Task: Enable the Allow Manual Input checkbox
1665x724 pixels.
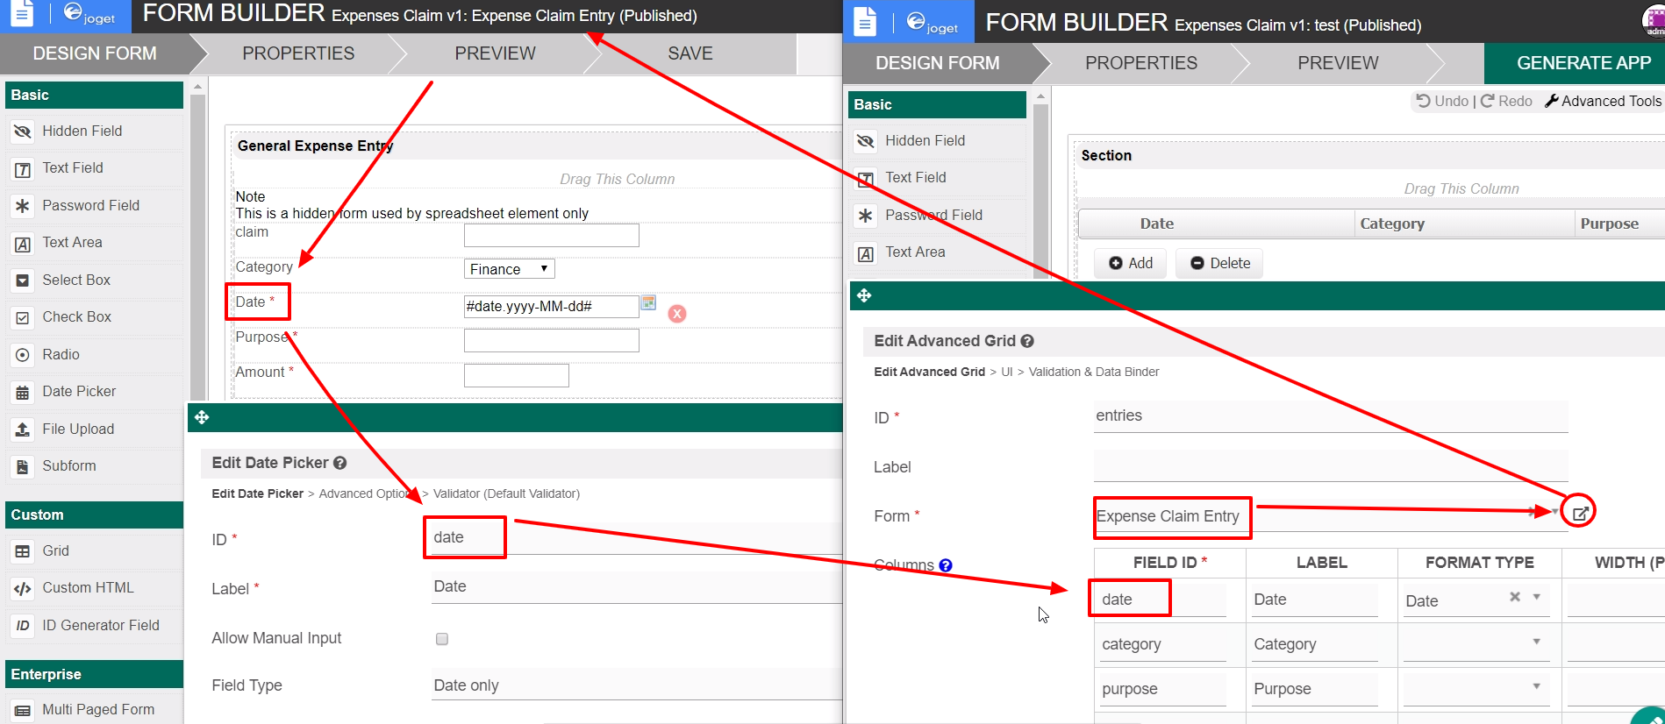Action: (x=442, y=639)
